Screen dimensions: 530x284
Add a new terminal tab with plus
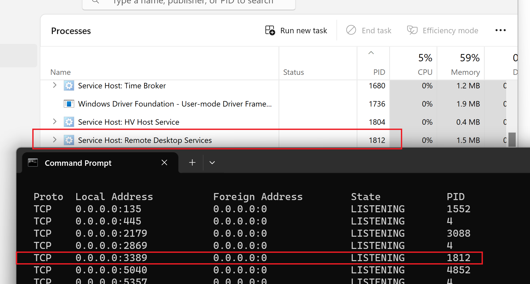[x=192, y=163]
